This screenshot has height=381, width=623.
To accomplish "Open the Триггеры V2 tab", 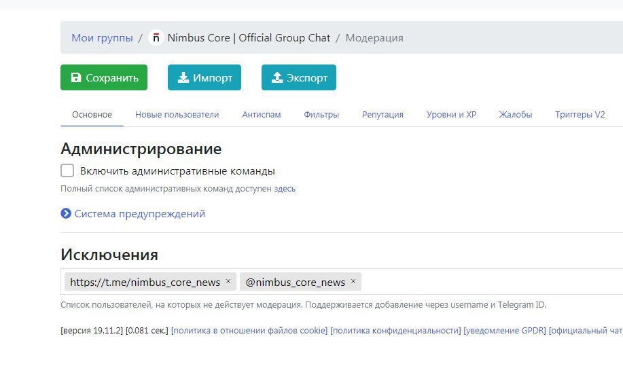I will click(x=580, y=115).
